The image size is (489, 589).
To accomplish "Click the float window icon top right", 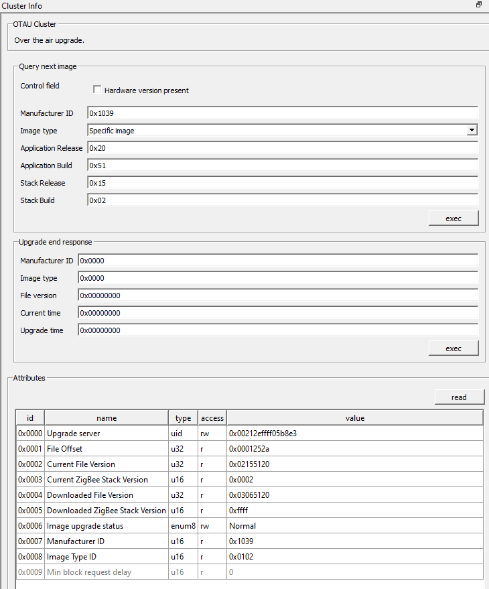I will 478,5.
